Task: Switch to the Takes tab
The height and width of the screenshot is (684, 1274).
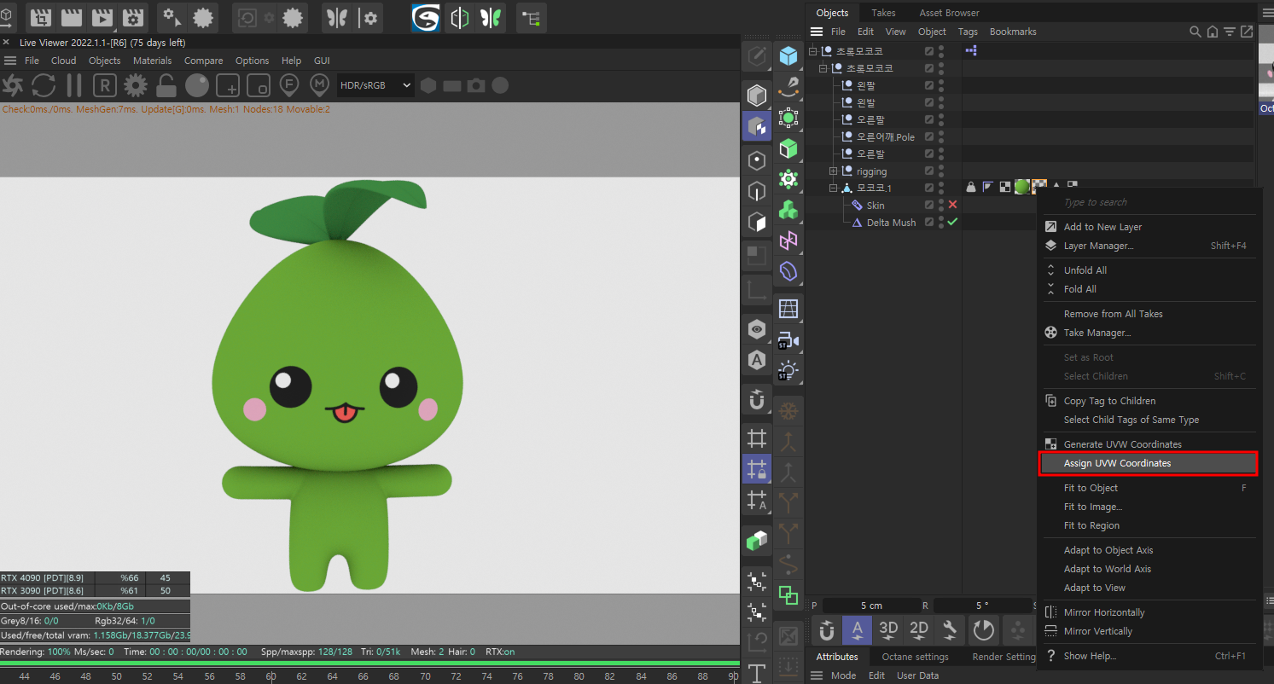Action: tap(883, 13)
